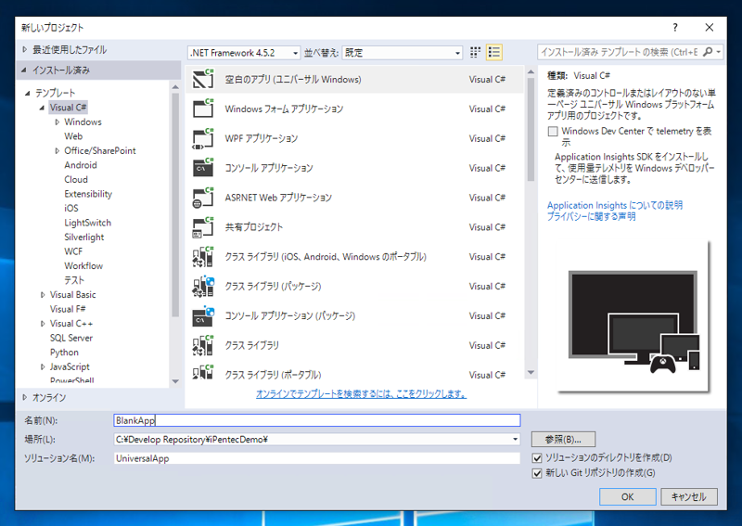The width and height of the screenshot is (742, 526).
Task: Select iOS template category
Action: pos(71,209)
